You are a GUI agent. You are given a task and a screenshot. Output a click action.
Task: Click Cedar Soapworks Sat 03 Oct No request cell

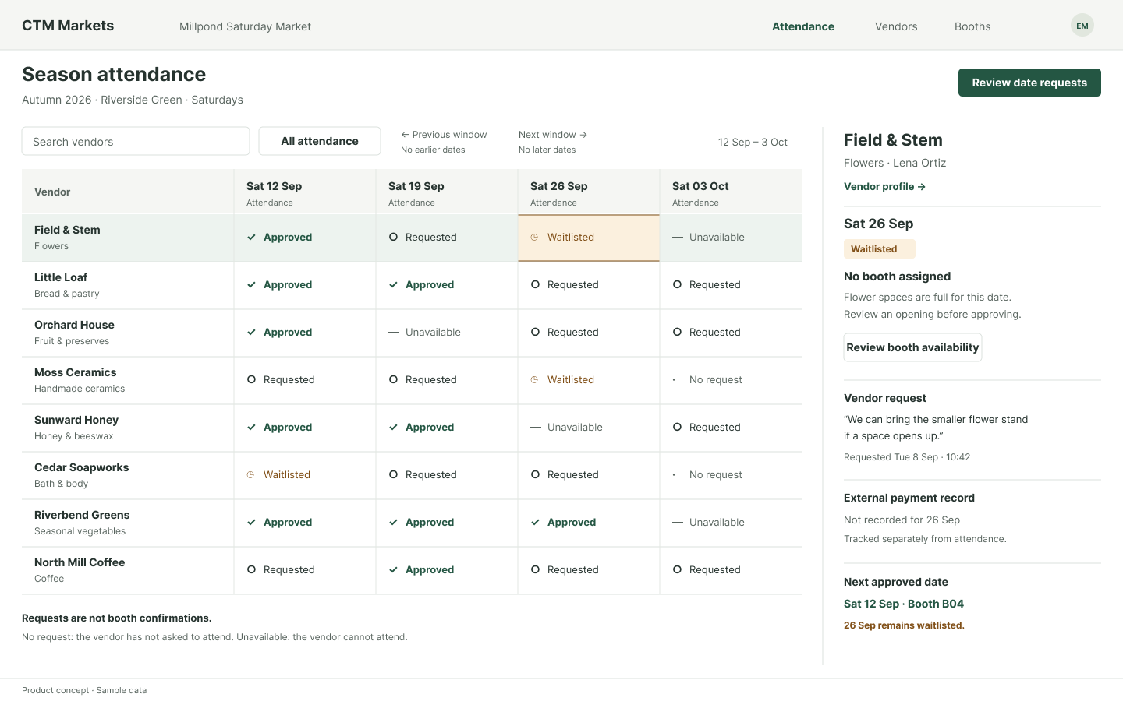coord(731,475)
